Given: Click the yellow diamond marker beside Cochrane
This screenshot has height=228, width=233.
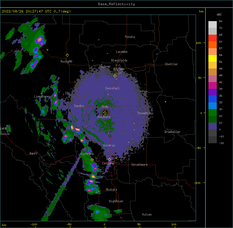Looking at the screenshot, I should [x=92, y=160].
